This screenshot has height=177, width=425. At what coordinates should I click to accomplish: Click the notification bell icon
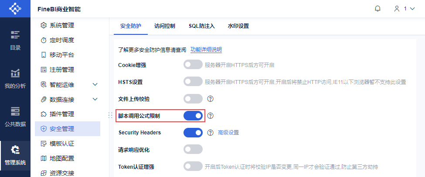click(x=378, y=9)
